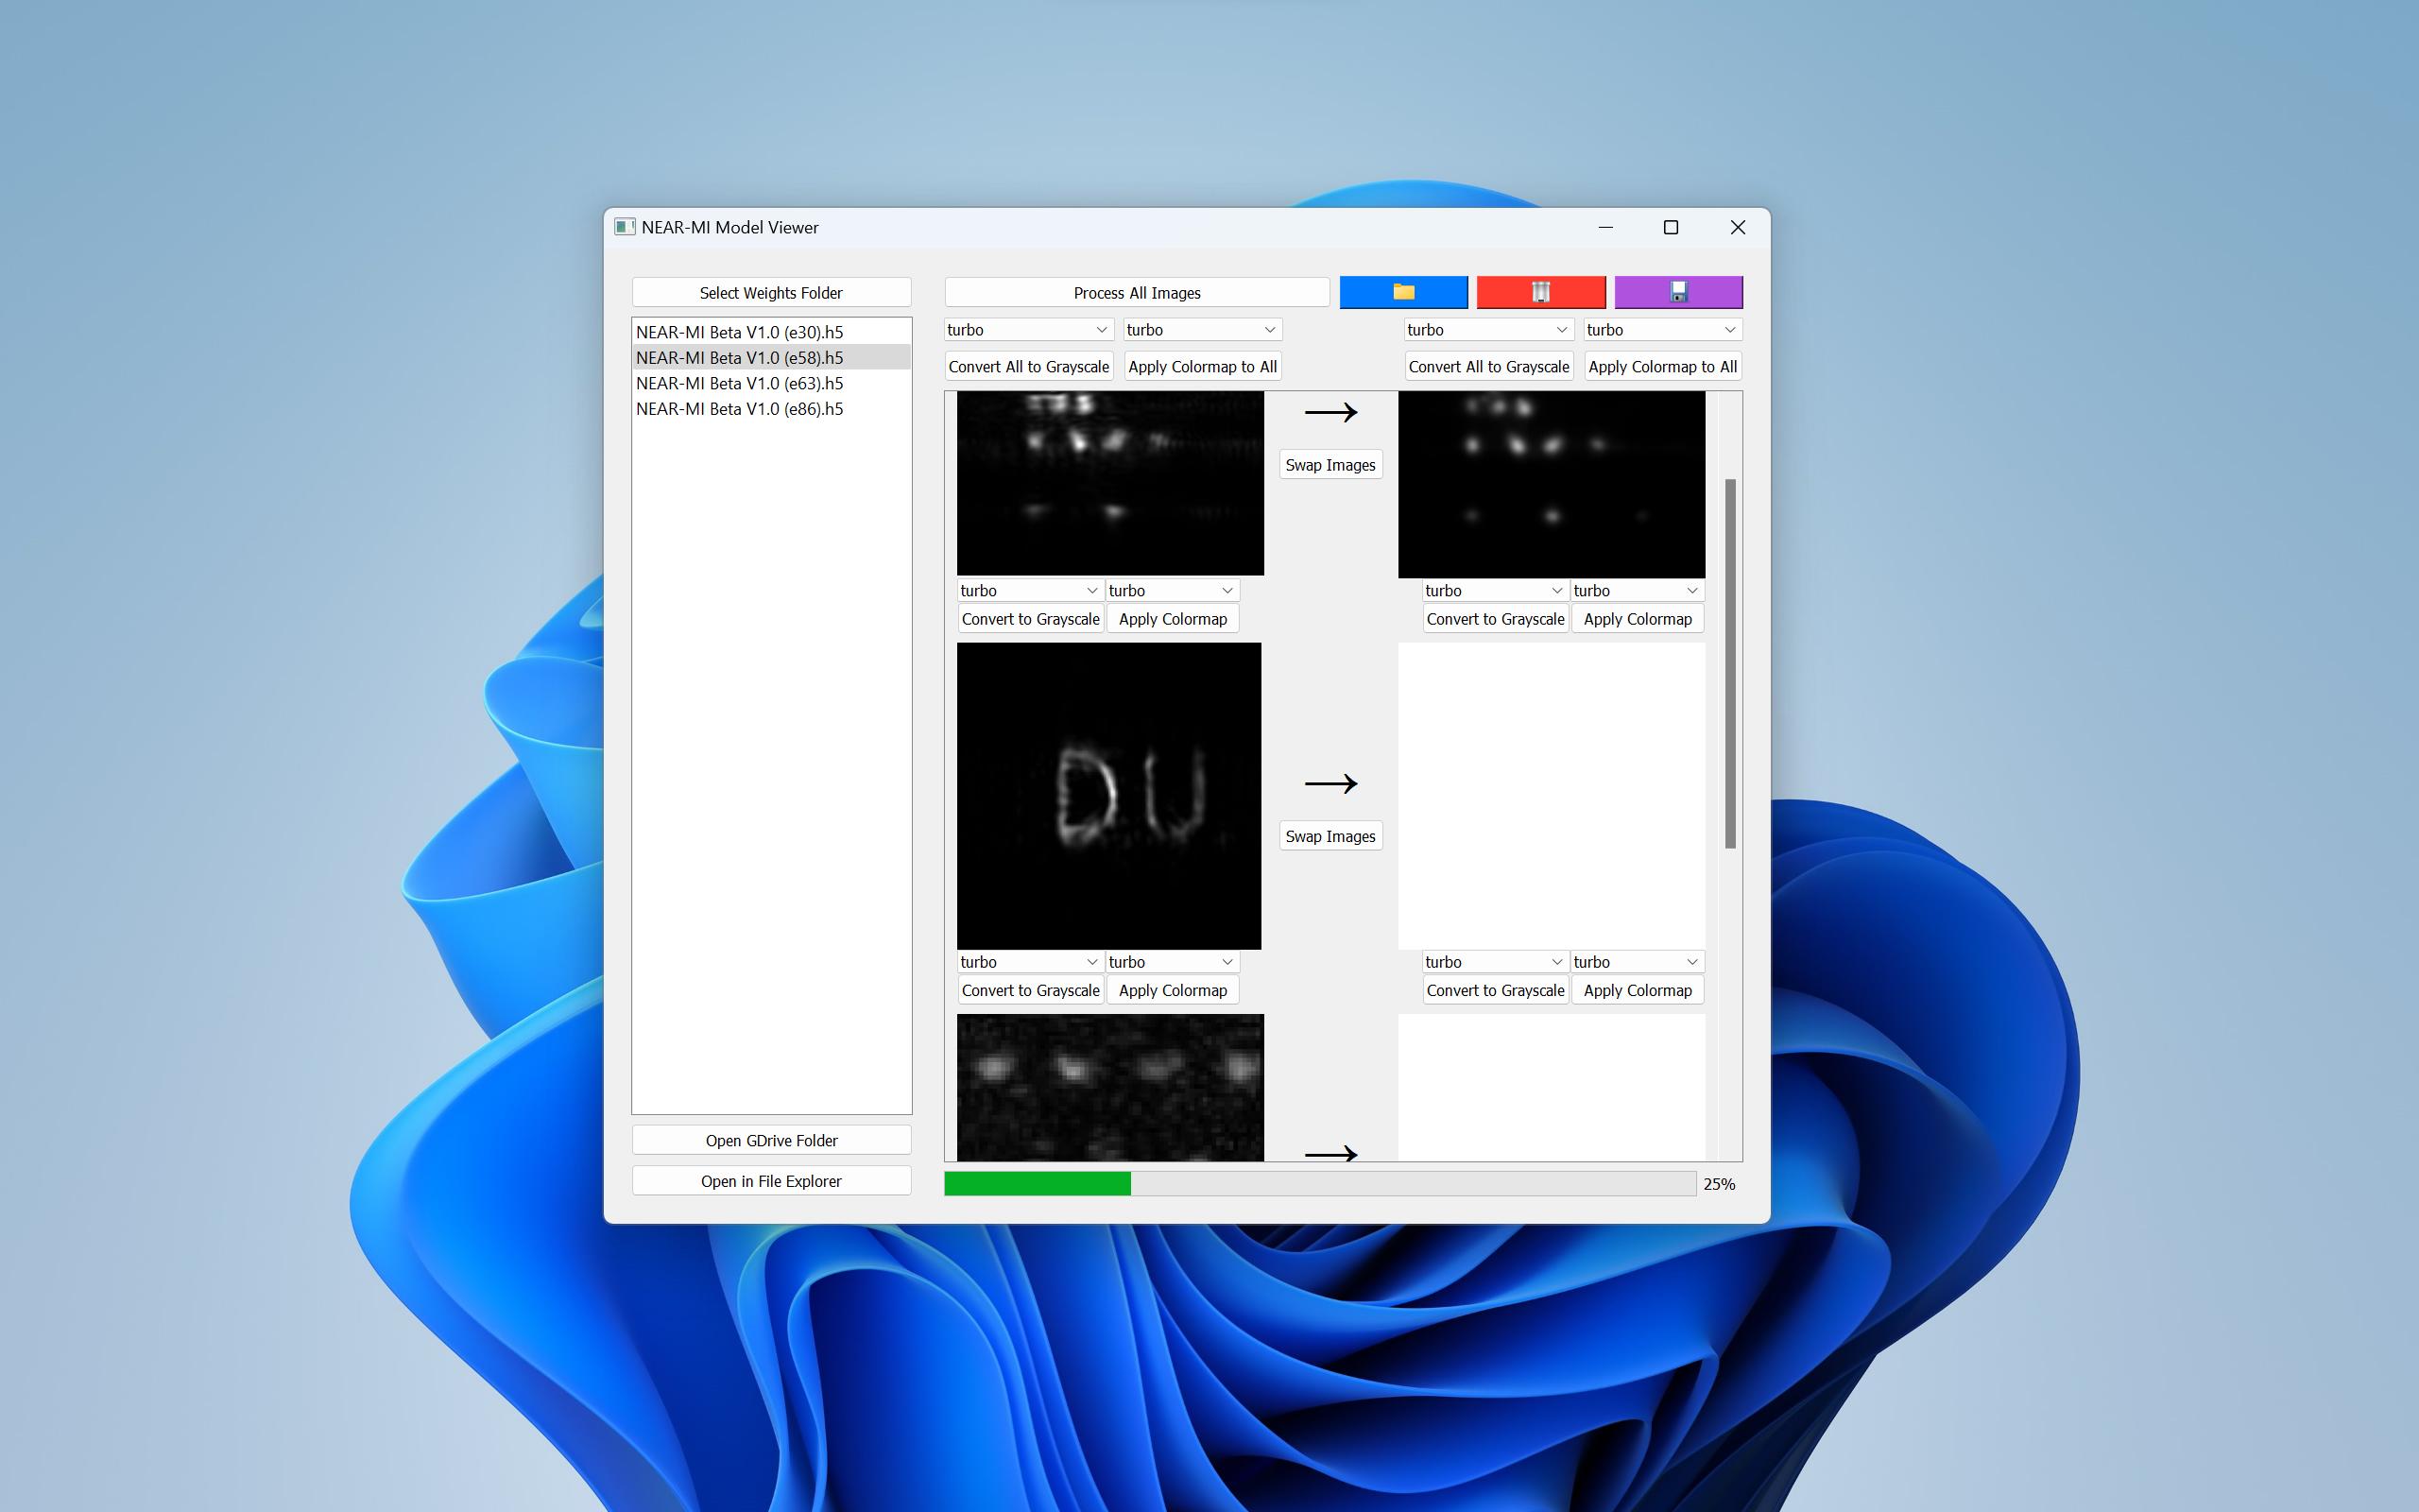Select NEAR-MI Beta V1.0 (e30).h5 from the list
This screenshot has width=2419, height=1512.
740,331
